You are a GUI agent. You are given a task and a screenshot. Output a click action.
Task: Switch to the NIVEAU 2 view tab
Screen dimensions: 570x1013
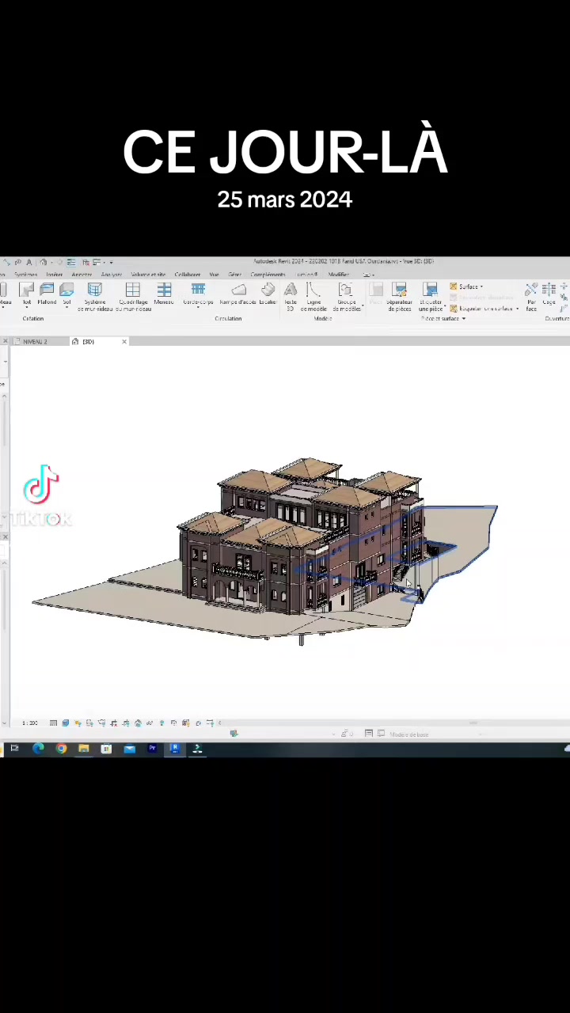[35, 342]
